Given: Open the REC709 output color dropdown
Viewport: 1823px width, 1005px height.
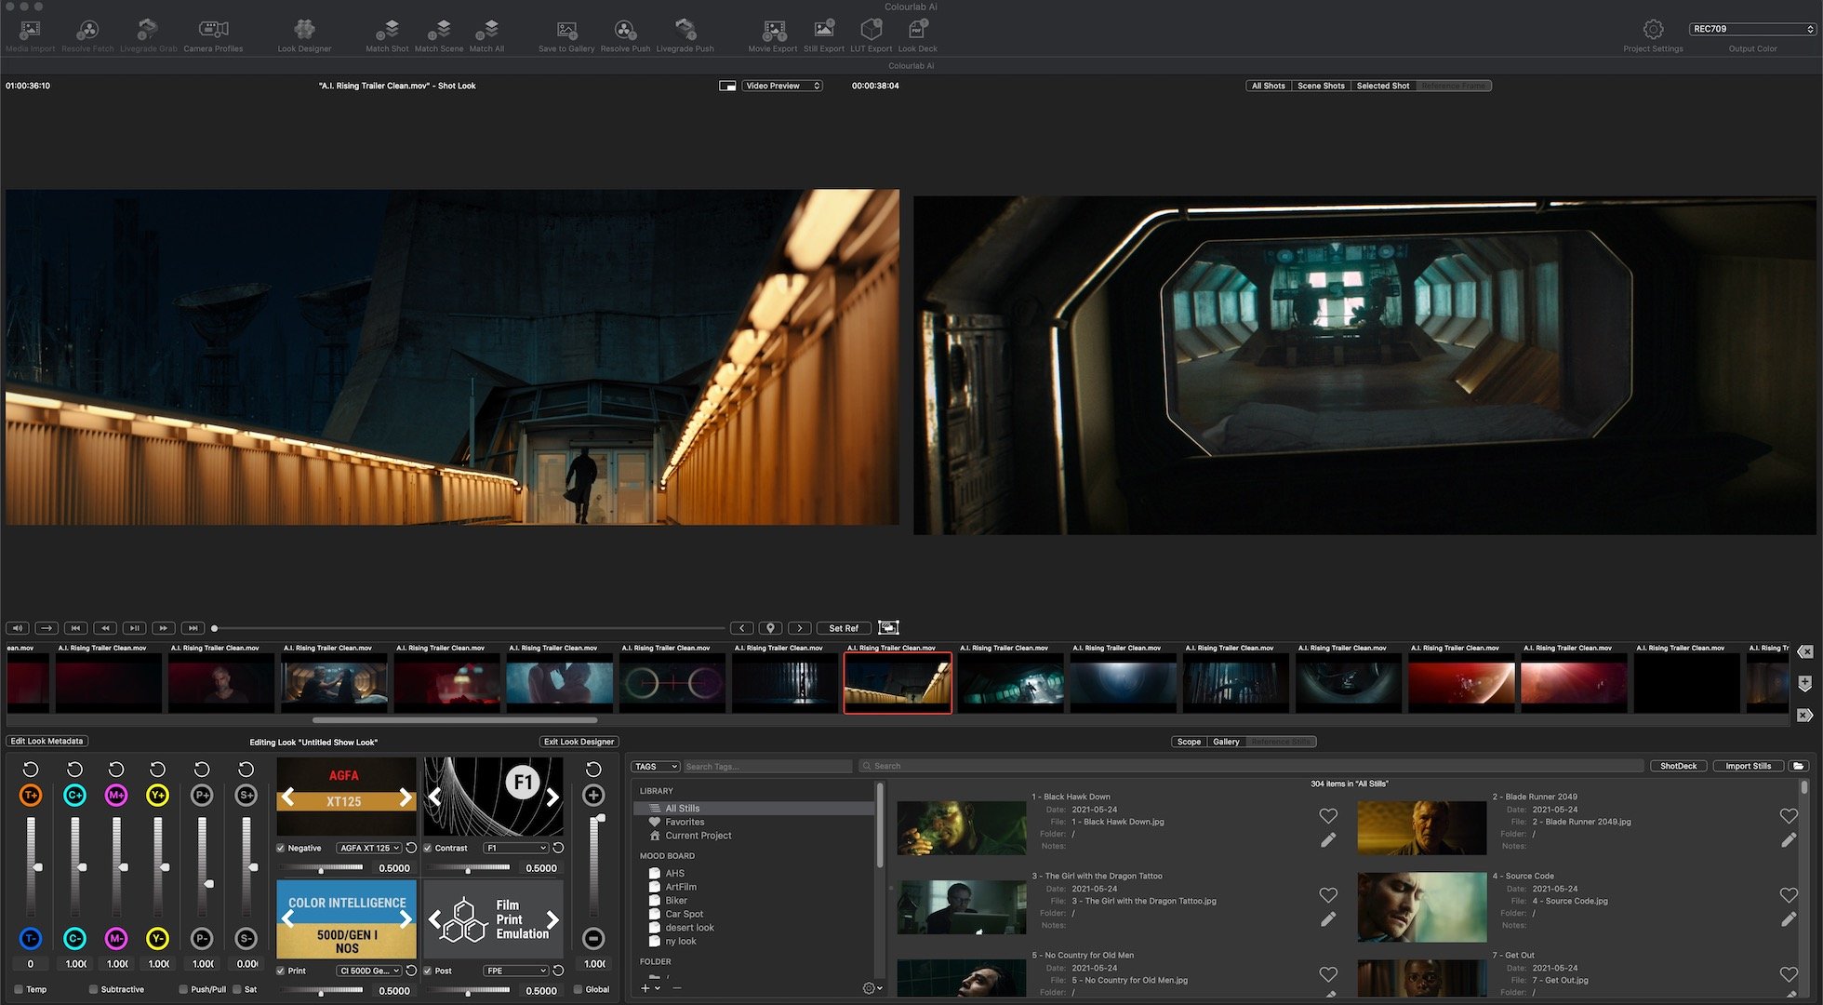Looking at the screenshot, I should pyautogui.click(x=1752, y=29).
